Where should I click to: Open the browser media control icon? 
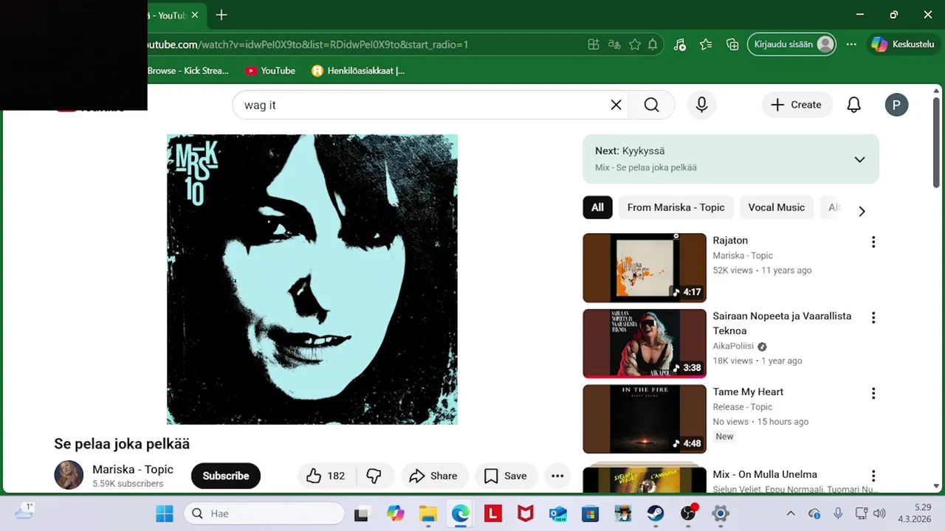pos(680,44)
